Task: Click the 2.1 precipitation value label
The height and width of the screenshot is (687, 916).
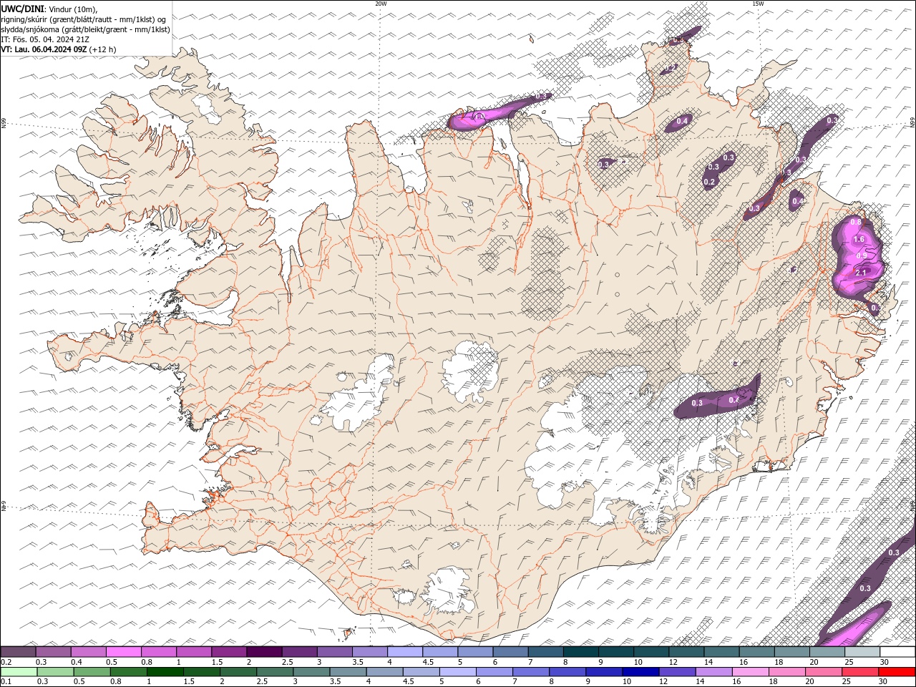Action: point(861,273)
